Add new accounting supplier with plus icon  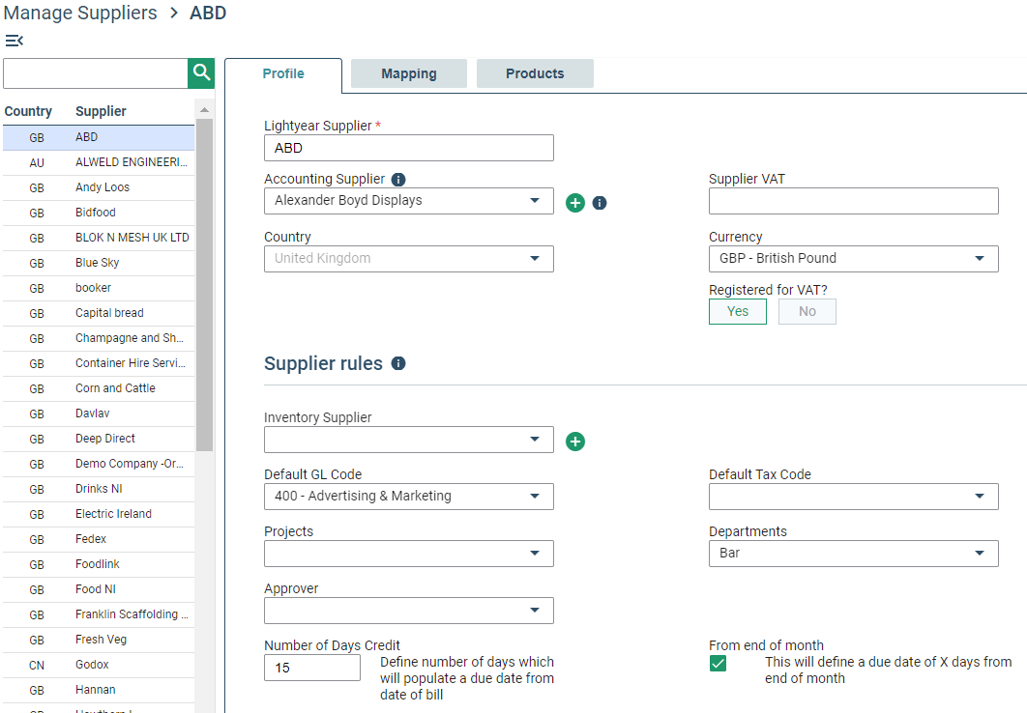[x=575, y=202]
